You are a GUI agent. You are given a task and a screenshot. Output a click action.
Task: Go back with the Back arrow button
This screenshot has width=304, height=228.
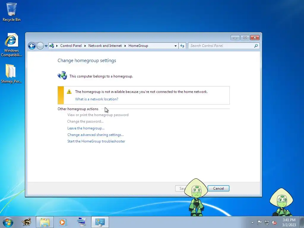click(32, 46)
